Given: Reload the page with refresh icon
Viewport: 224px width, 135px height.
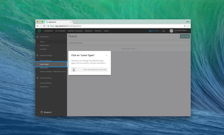Looking at the screenshot, I should click(44, 26).
